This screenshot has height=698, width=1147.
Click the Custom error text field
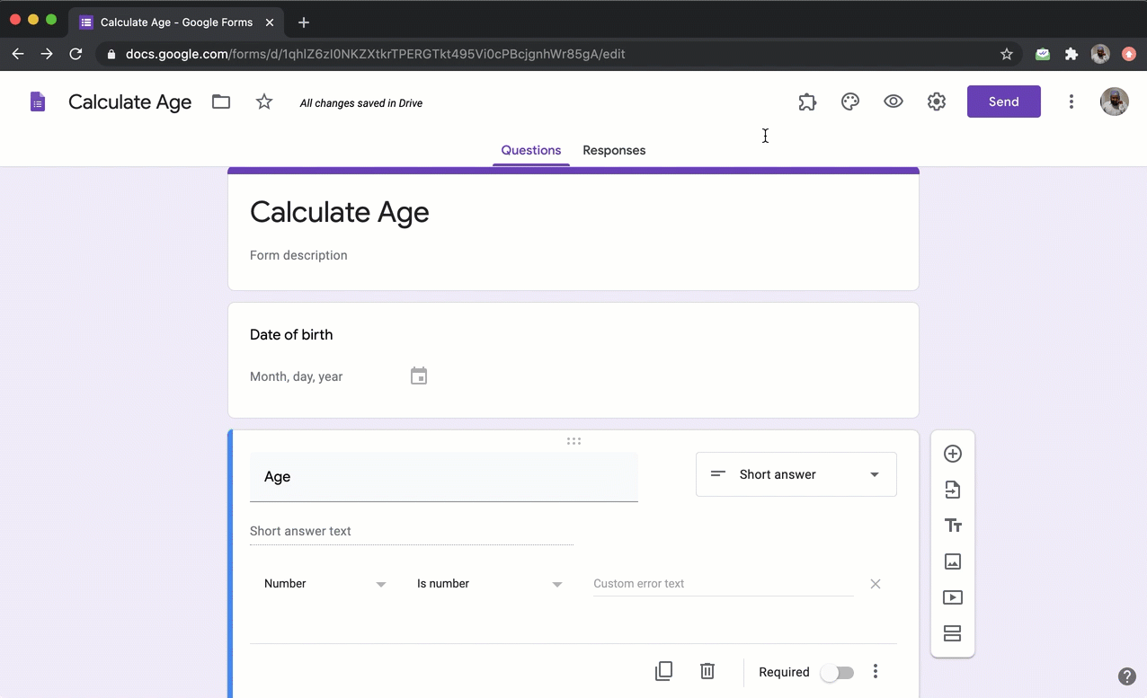click(723, 584)
